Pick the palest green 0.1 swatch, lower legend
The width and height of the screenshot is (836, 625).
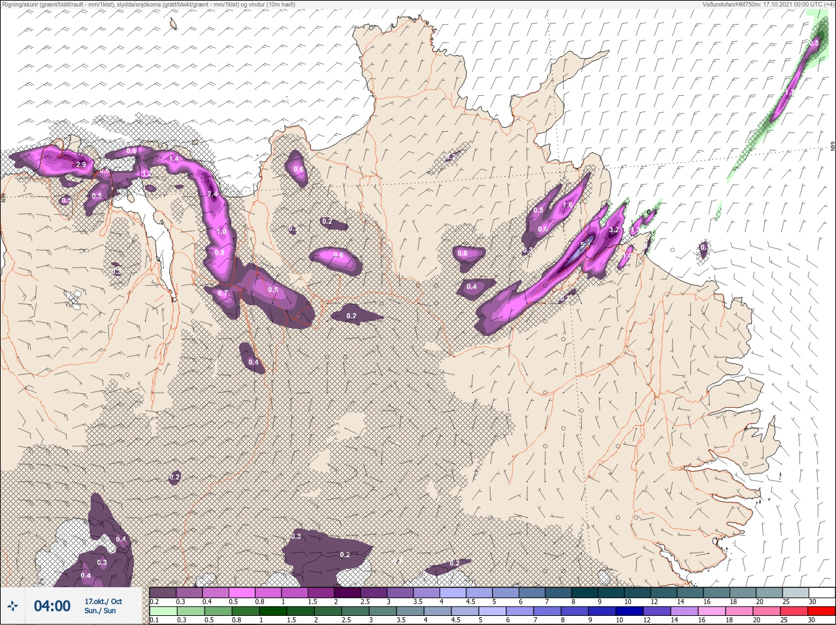(x=163, y=611)
